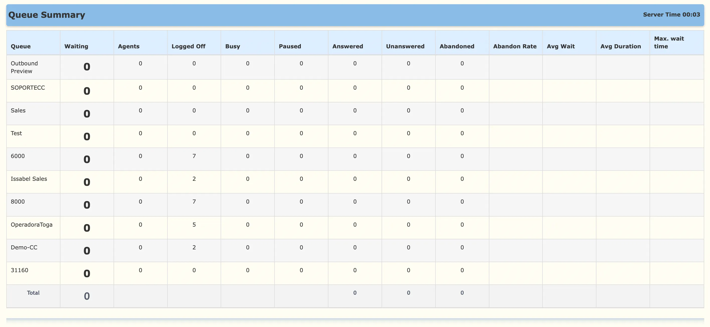The height and width of the screenshot is (327, 710).
Task: Click the Abandon Rate column header
Action: pyautogui.click(x=515, y=46)
